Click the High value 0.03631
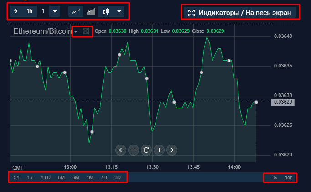 click(150, 31)
